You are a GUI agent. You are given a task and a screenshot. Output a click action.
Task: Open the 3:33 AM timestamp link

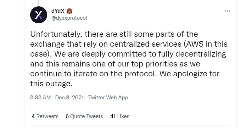pyautogui.click(x=40, y=98)
